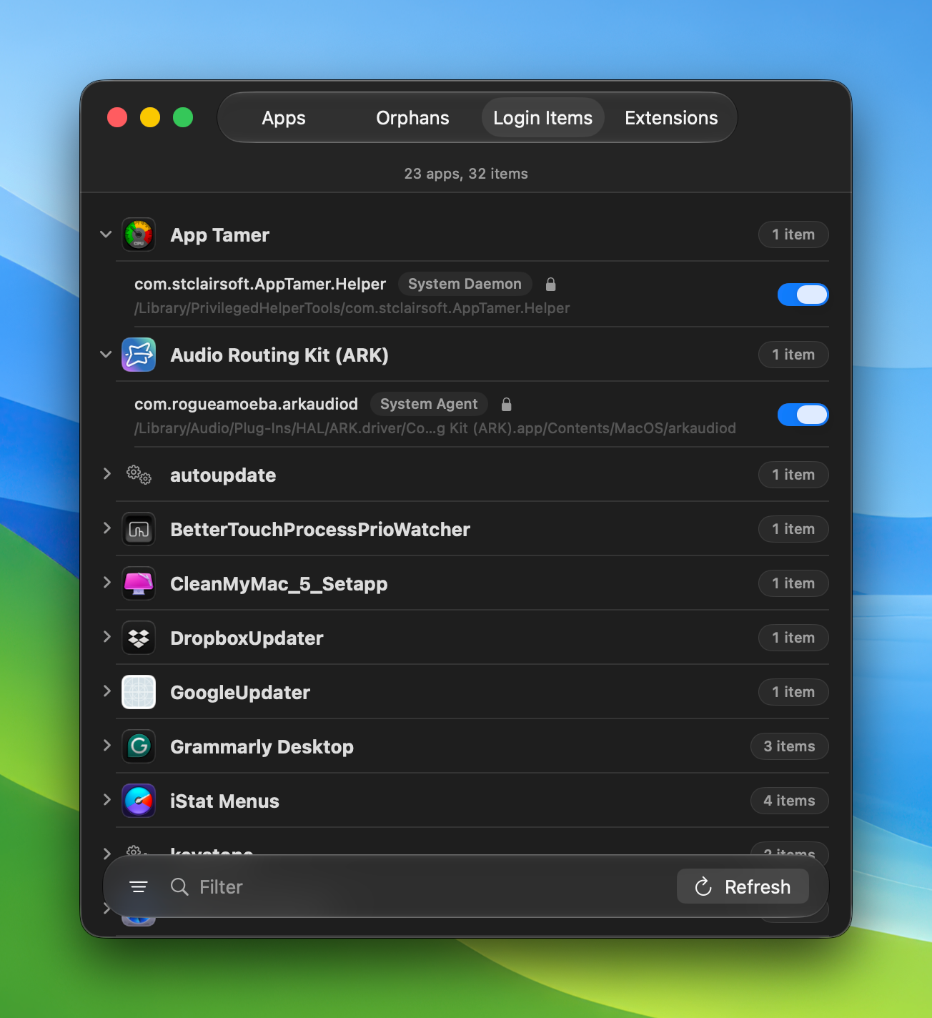
Task: Click the lock icon beside System Daemon
Action: (x=550, y=285)
